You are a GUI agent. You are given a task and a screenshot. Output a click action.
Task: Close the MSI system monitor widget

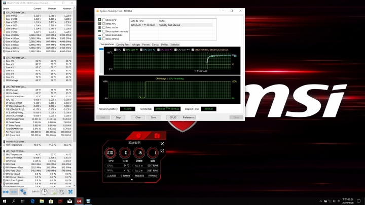pos(162,144)
